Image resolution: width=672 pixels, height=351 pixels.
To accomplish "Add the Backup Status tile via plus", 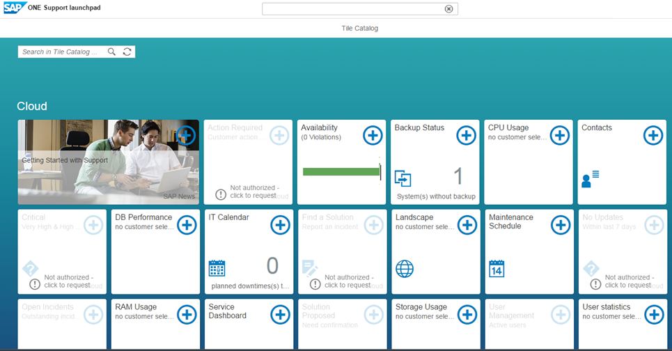I will tap(466, 135).
